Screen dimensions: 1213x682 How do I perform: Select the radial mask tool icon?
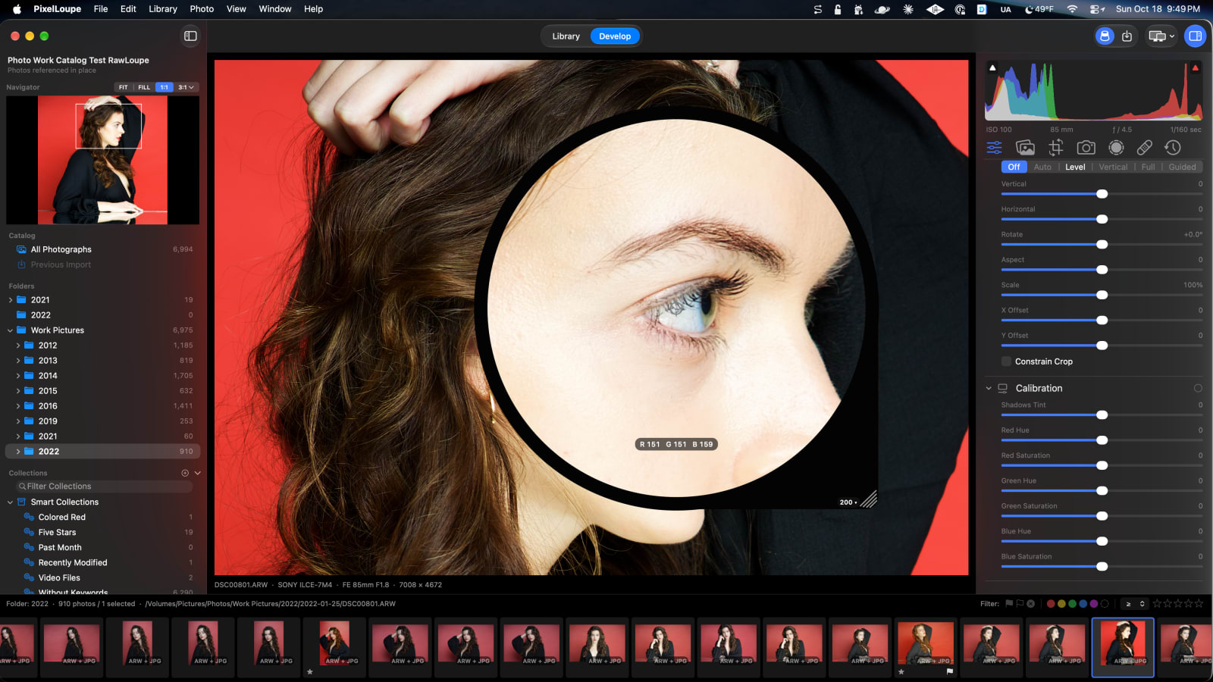1116,148
